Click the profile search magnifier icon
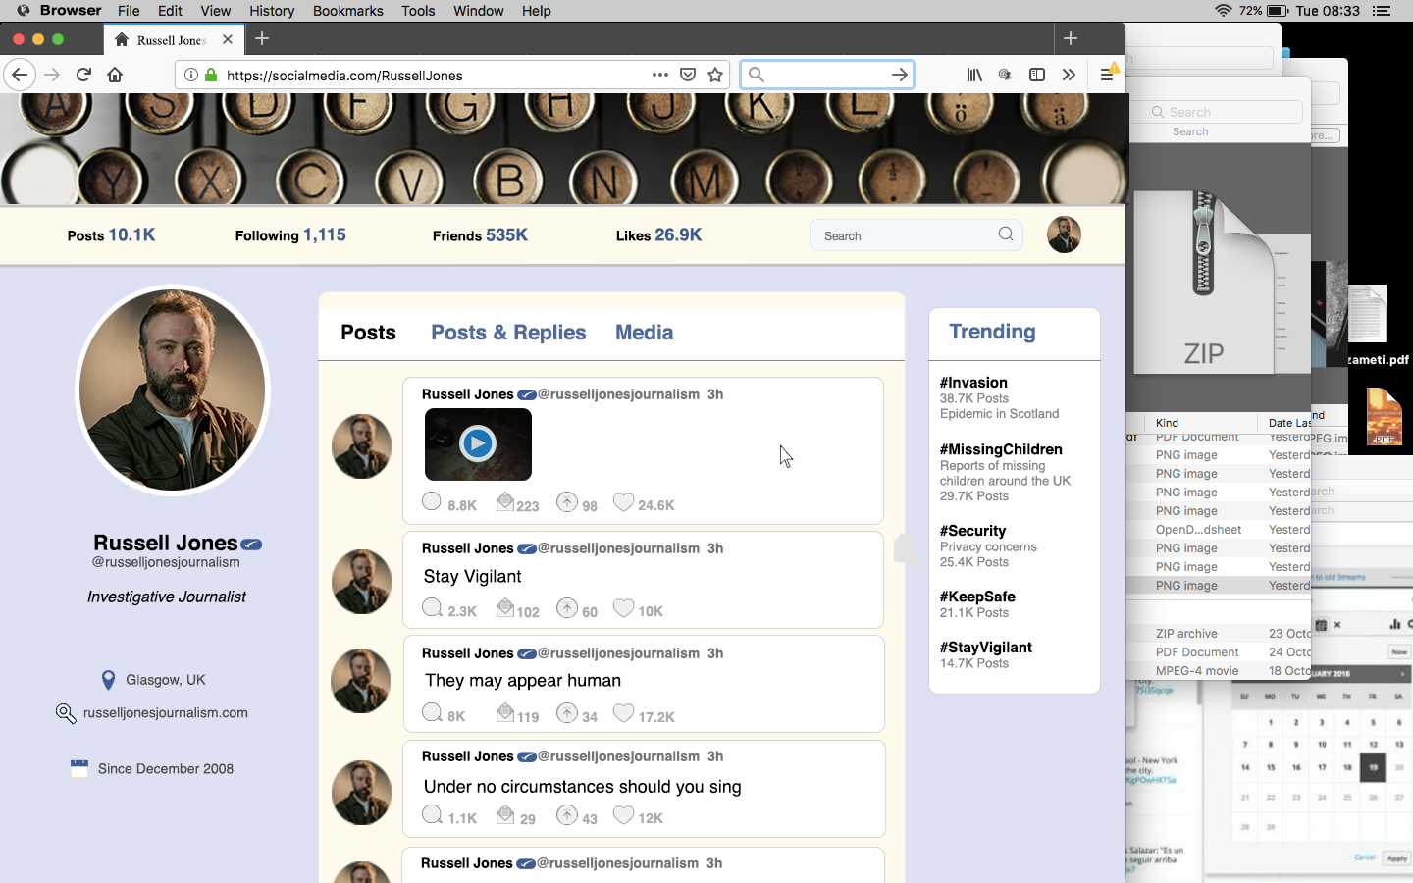1413x883 pixels. 1006,234
